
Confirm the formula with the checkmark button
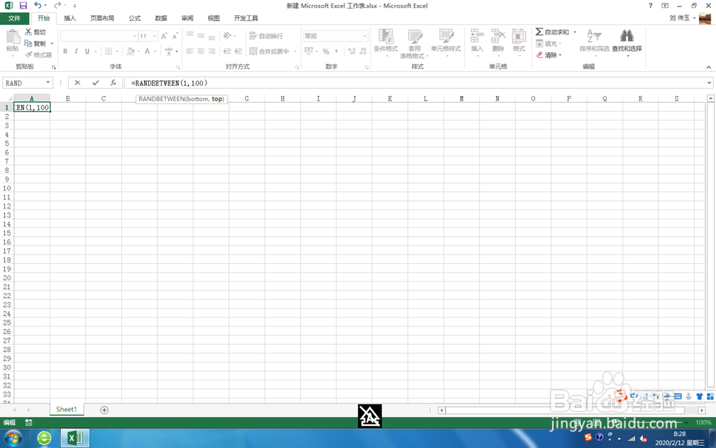[95, 82]
